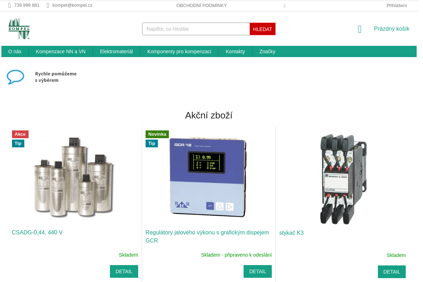Open the O nás menu item
Viewport: 423px width, 282px height.
(x=15, y=51)
